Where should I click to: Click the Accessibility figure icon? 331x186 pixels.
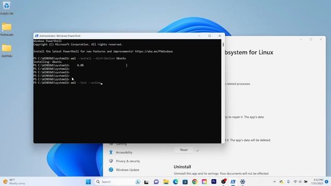pyautogui.click(x=111, y=152)
